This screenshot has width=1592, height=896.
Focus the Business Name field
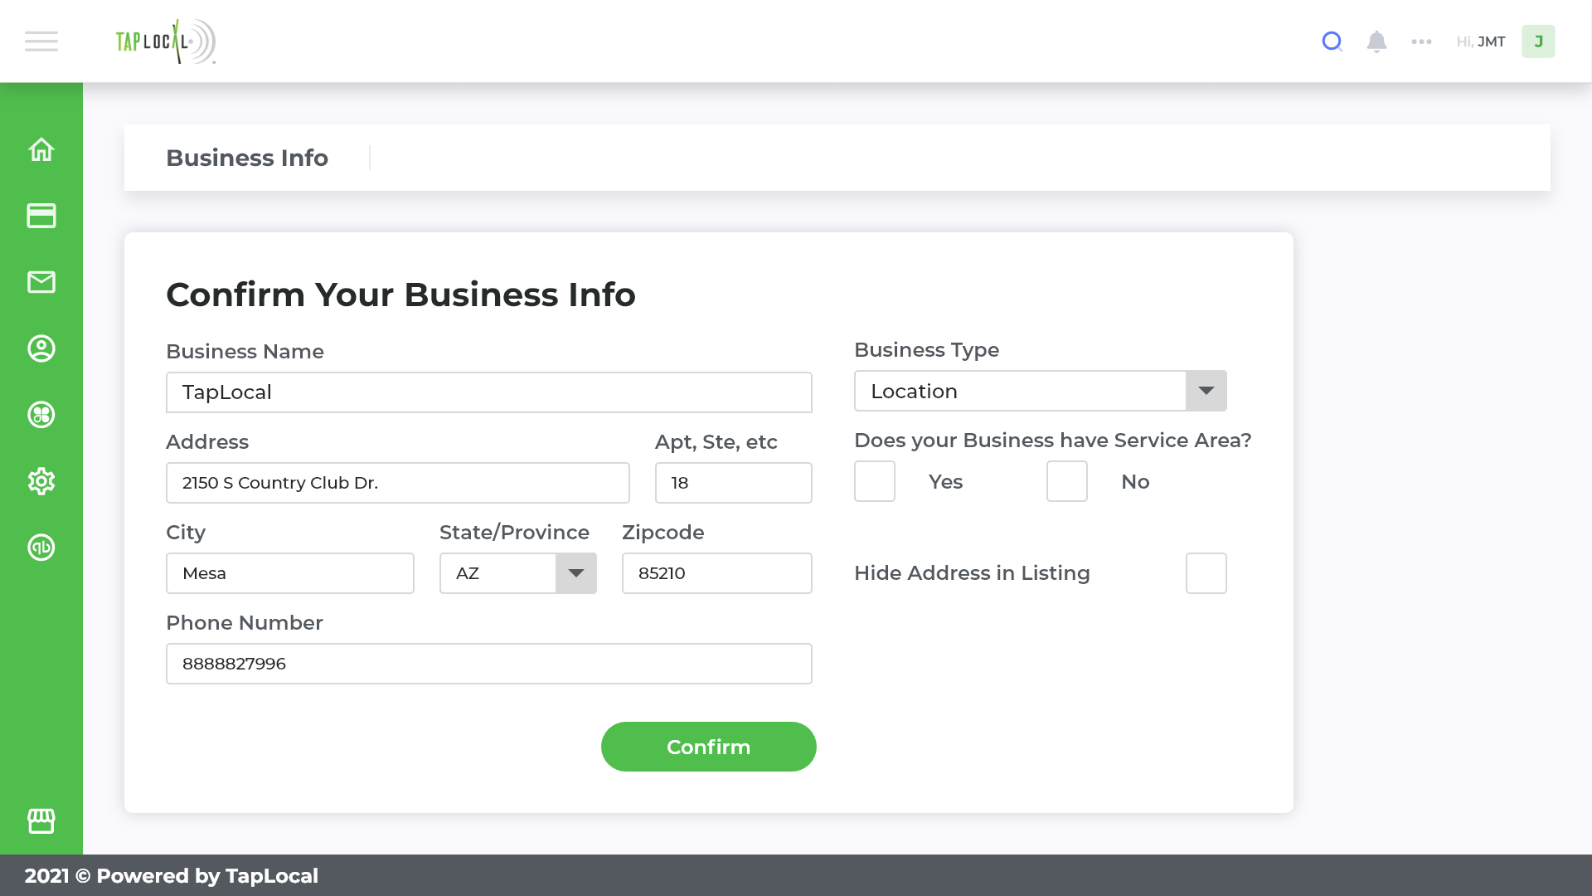tap(489, 392)
